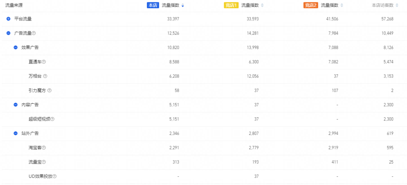The height and width of the screenshot is (185, 407).
Task: Click help icon next to 超级短视频
Action: (x=52, y=119)
